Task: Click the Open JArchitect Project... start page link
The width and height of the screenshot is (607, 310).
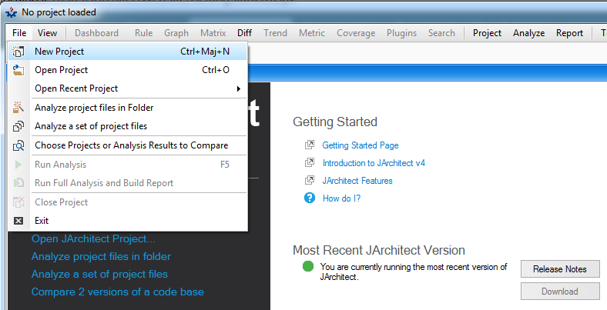Action: 93,239
